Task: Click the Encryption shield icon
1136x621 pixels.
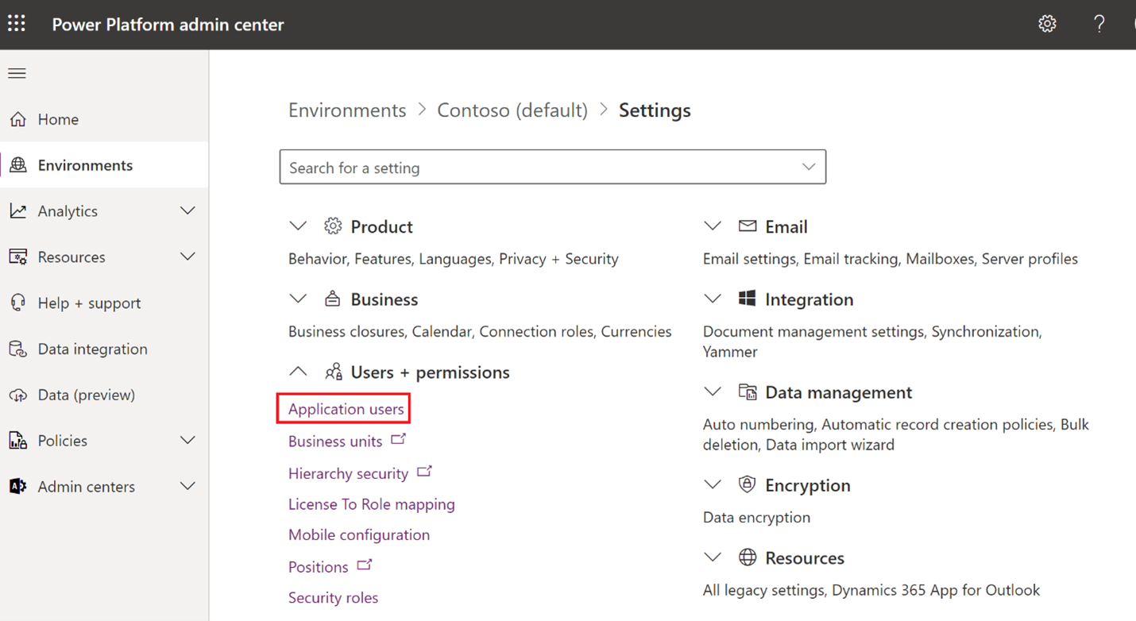Action: click(747, 484)
